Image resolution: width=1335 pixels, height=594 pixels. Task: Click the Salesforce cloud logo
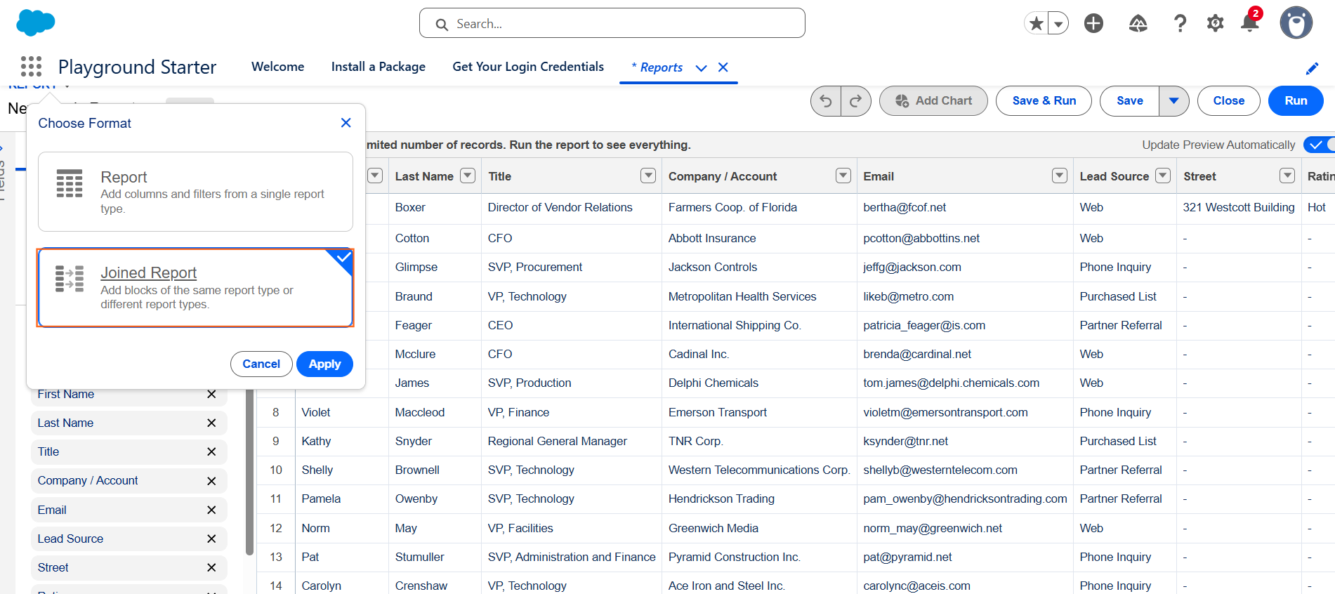[x=35, y=22]
